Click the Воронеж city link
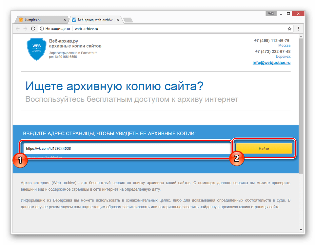The width and height of the screenshot is (316, 245). [x=283, y=57]
